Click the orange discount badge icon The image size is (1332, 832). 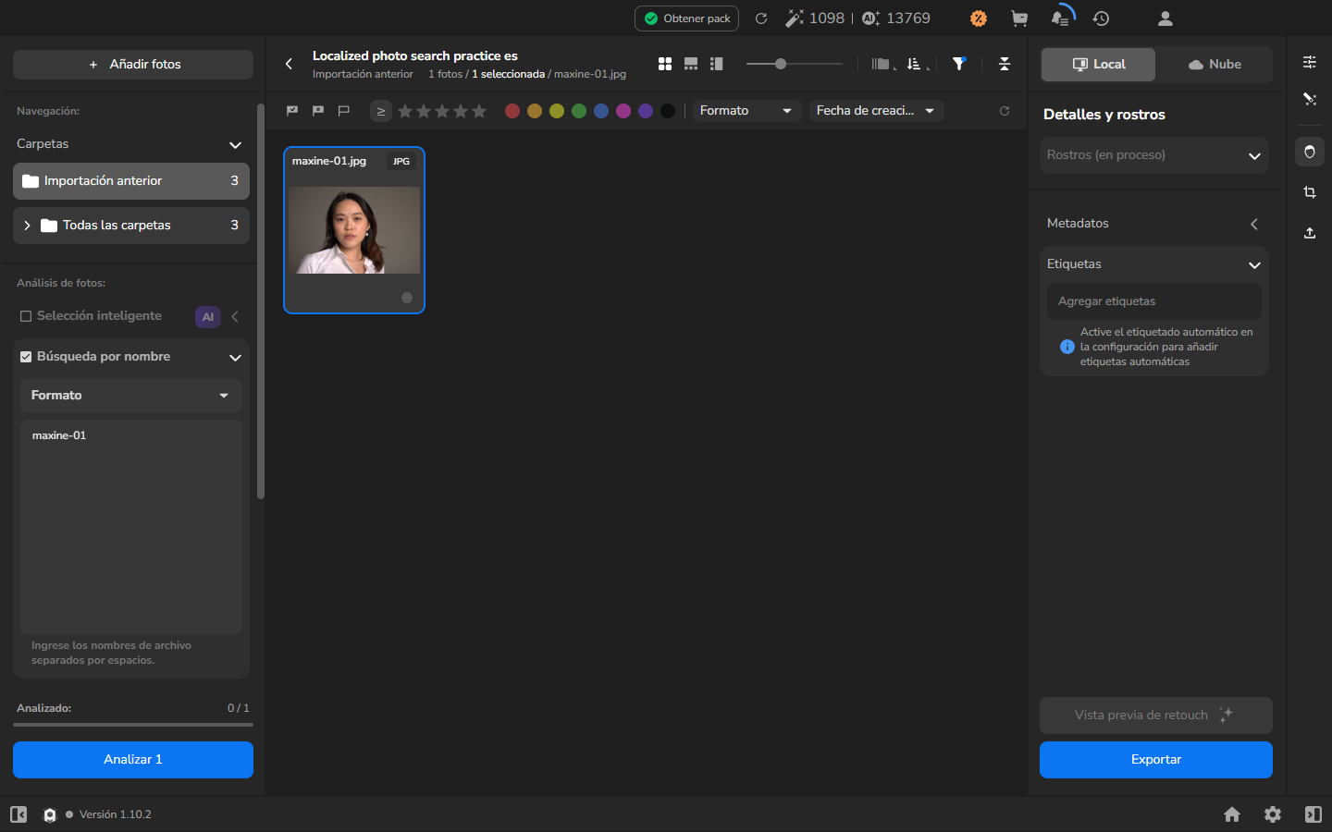tap(979, 18)
